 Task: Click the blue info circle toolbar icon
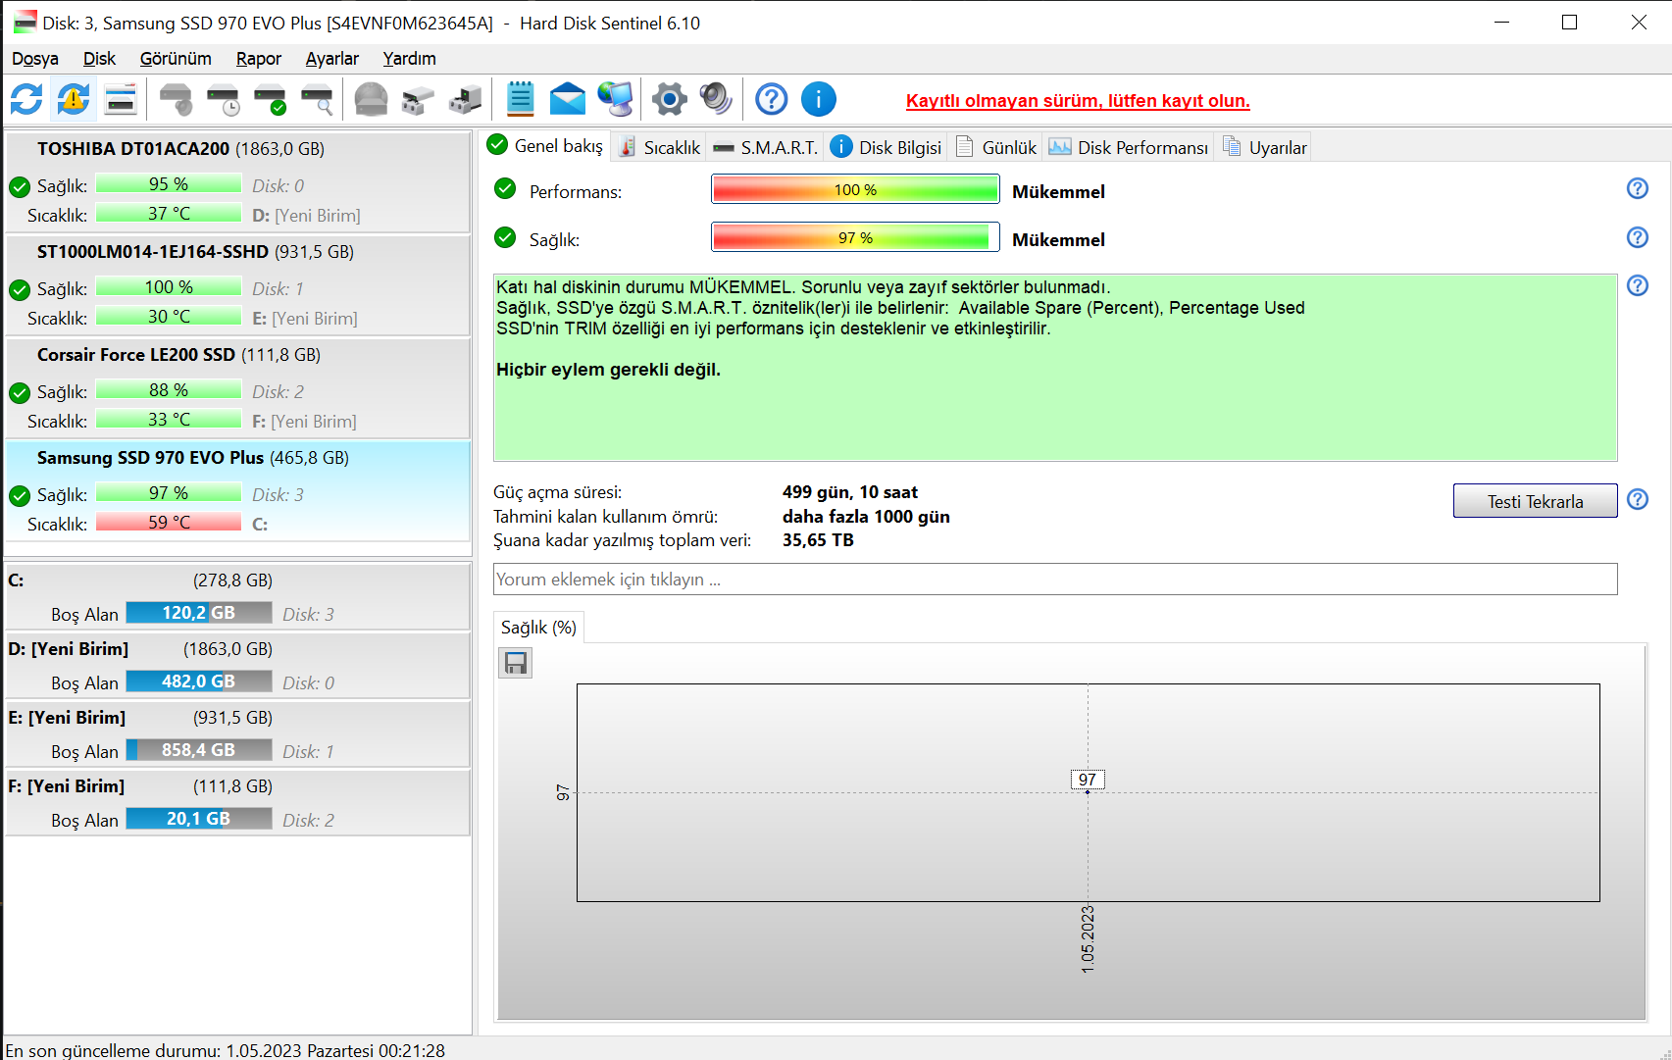point(819,99)
